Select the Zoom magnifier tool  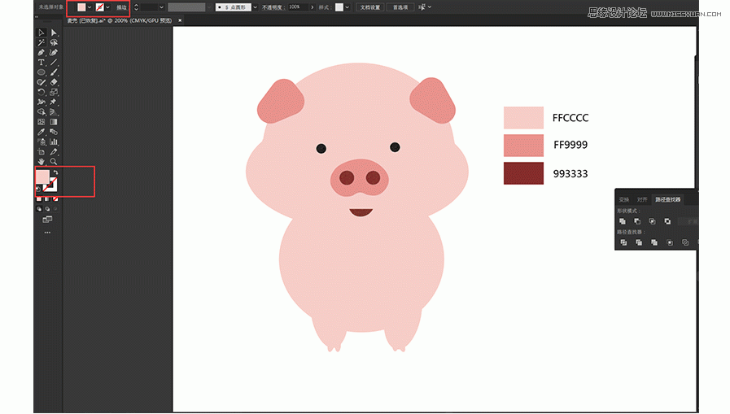coord(54,161)
